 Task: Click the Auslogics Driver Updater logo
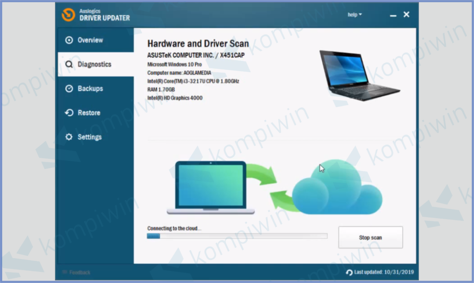(69, 14)
